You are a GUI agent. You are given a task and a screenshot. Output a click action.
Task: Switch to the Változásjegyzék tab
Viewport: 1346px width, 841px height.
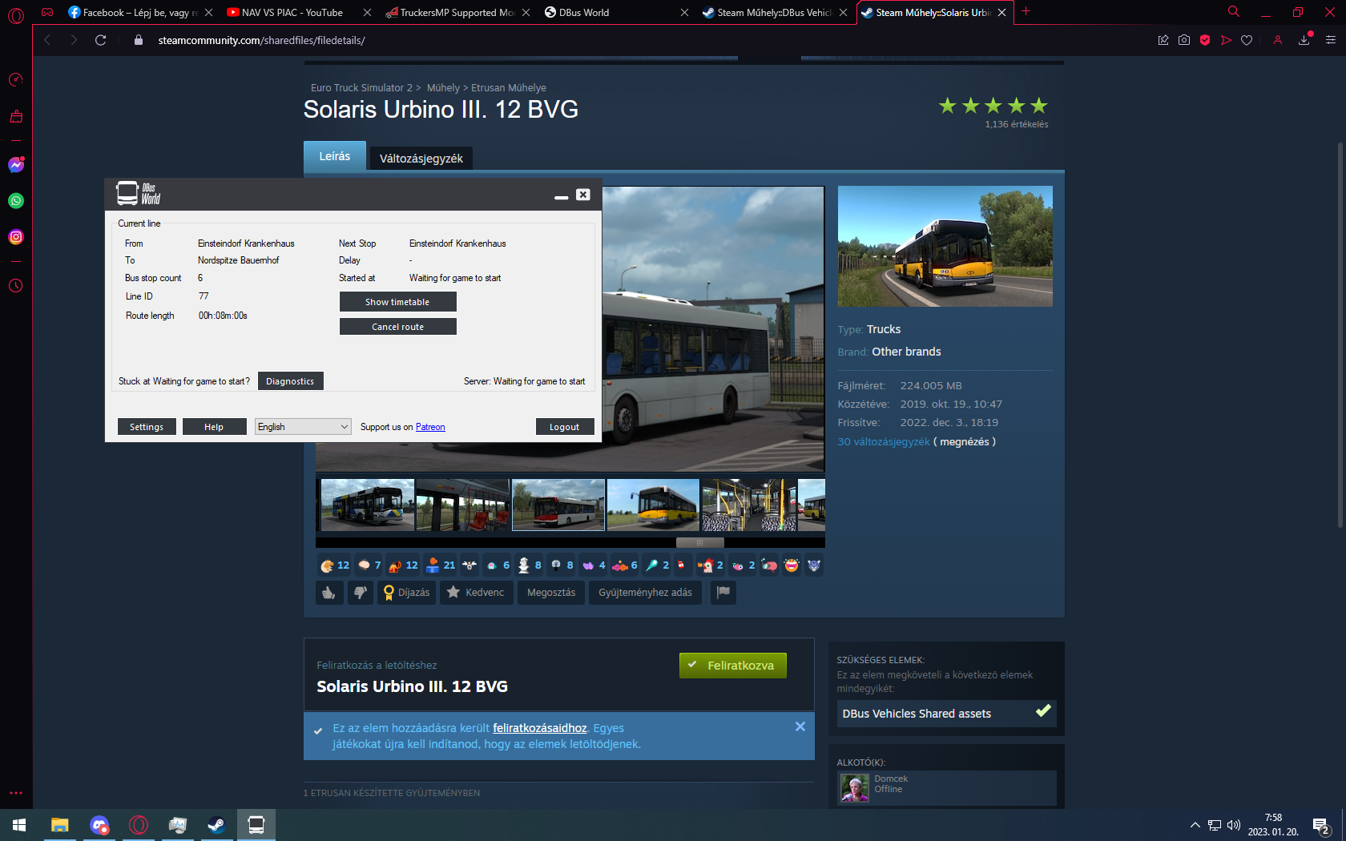421,159
